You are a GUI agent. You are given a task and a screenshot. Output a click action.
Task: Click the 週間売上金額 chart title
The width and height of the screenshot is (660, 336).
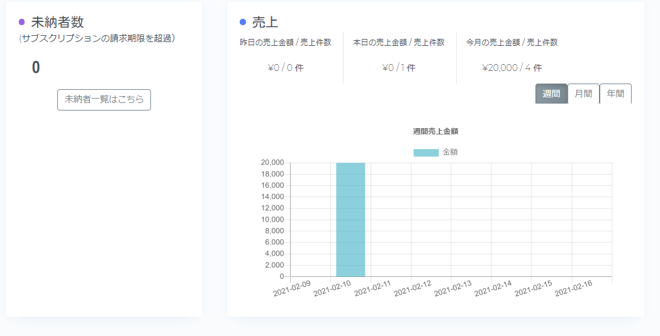click(435, 131)
